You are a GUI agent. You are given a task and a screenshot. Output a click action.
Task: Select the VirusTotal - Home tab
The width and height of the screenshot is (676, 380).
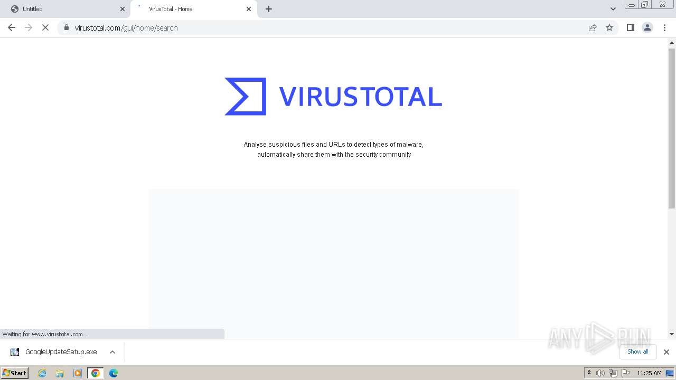[x=193, y=9]
